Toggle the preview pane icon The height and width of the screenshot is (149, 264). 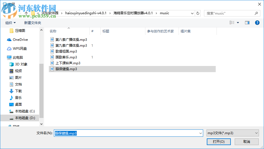[x=247, y=23]
